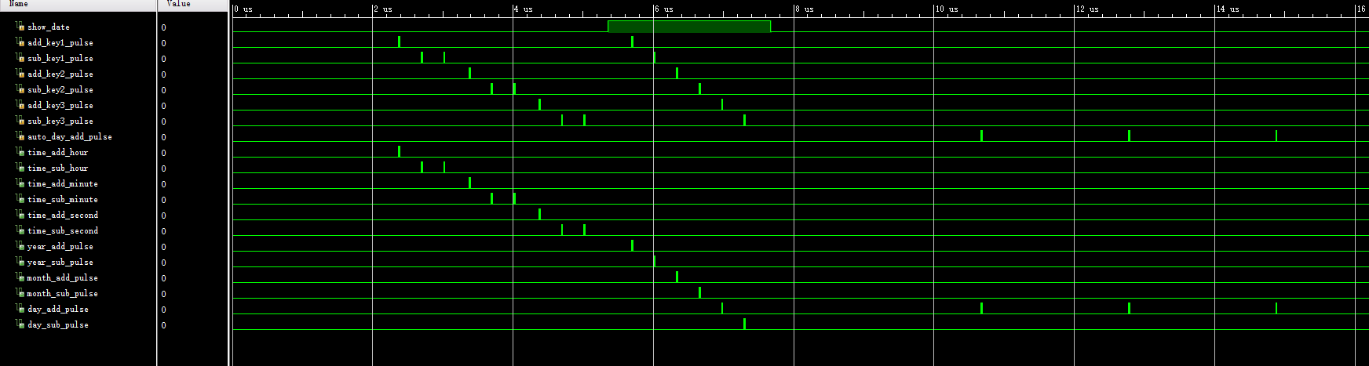The image size is (1369, 366).
Task: Click the signal icon beside time_sub_minute
Action: 20,199
